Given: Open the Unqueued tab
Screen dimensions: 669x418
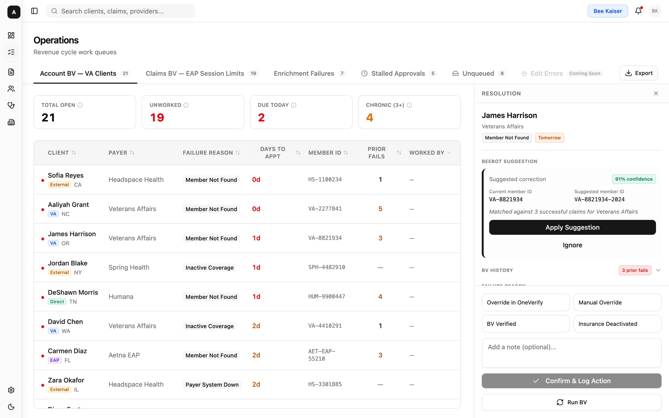Looking at the screenshot, I should [479, 73].
